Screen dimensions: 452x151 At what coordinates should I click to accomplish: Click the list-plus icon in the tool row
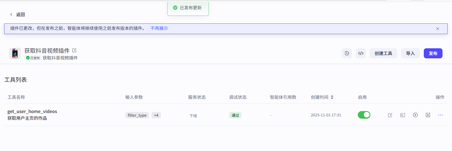[403, 115]
